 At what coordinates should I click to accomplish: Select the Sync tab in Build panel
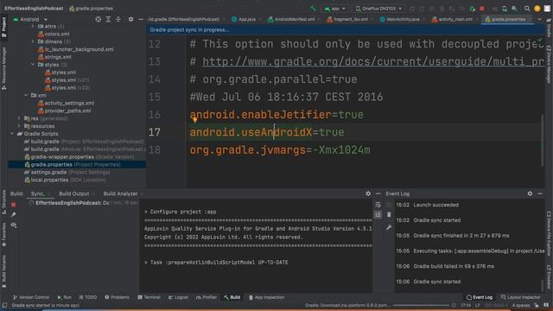click(x=37, y=194)
